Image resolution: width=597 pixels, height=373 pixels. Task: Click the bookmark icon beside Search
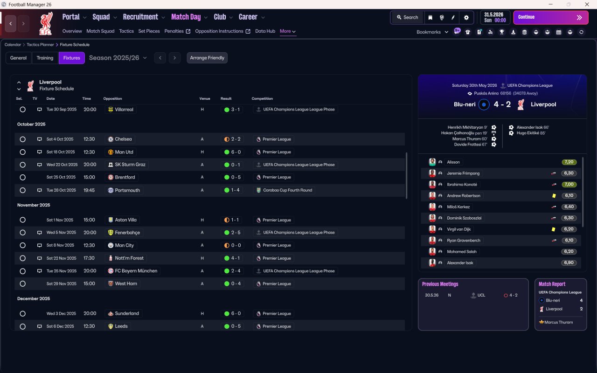430,17
